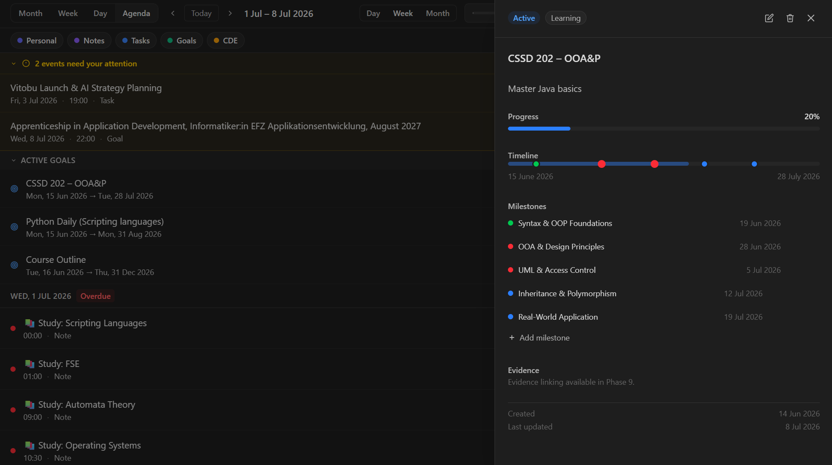This screenshot has width=832, height=465.
Task: Jump to Today
Action: pyautogui.click(x=201, y=13)
